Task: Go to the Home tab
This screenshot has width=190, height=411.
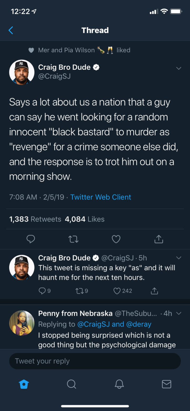Action: click(24, 384)
